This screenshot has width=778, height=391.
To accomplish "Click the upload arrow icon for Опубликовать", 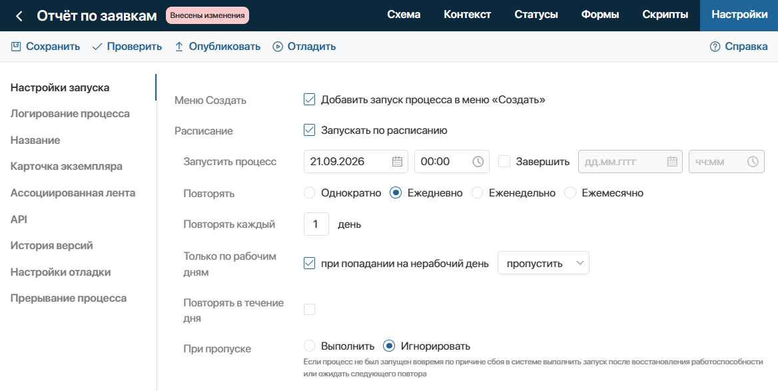I will tap(179, 46).
